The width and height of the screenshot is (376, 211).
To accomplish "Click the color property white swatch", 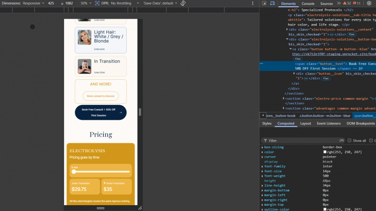I will [325, 152].
